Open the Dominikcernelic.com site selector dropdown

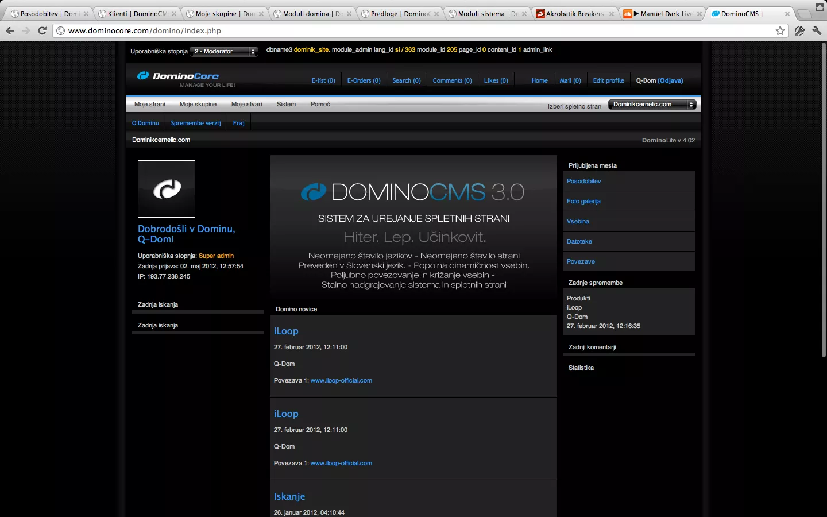tap(652, 104)
